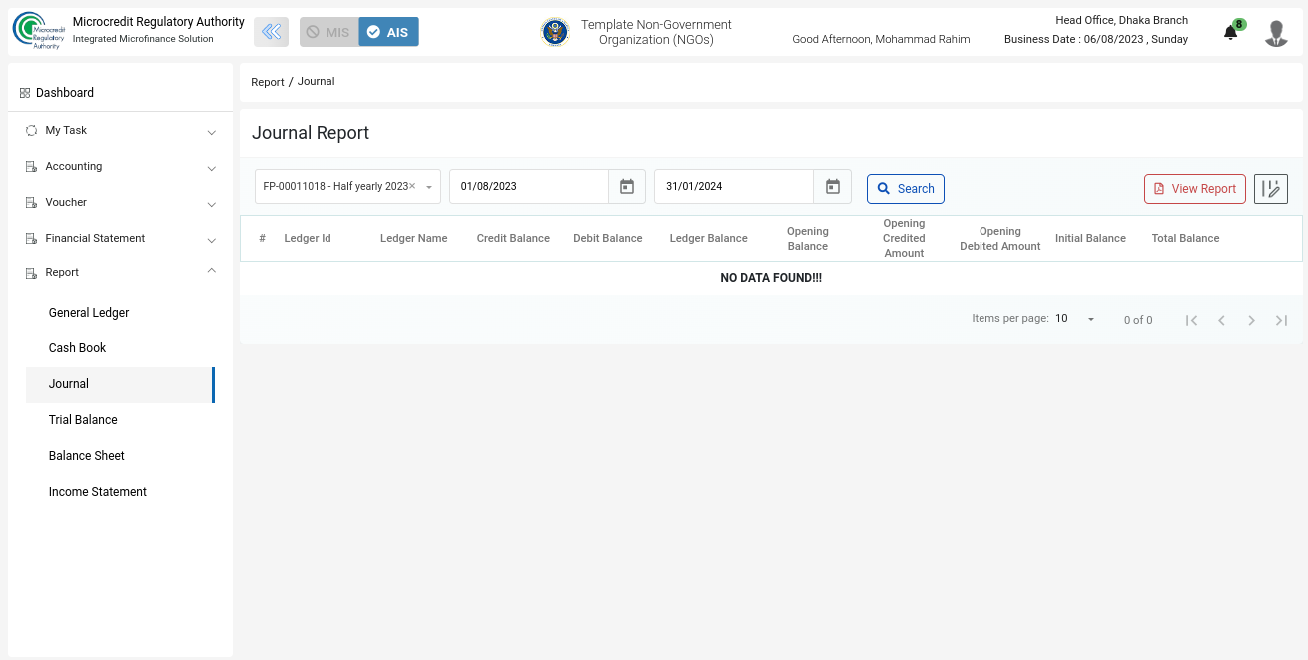Expand the Accounting section
Screen dimensions: 1308x660
[120, 167]
